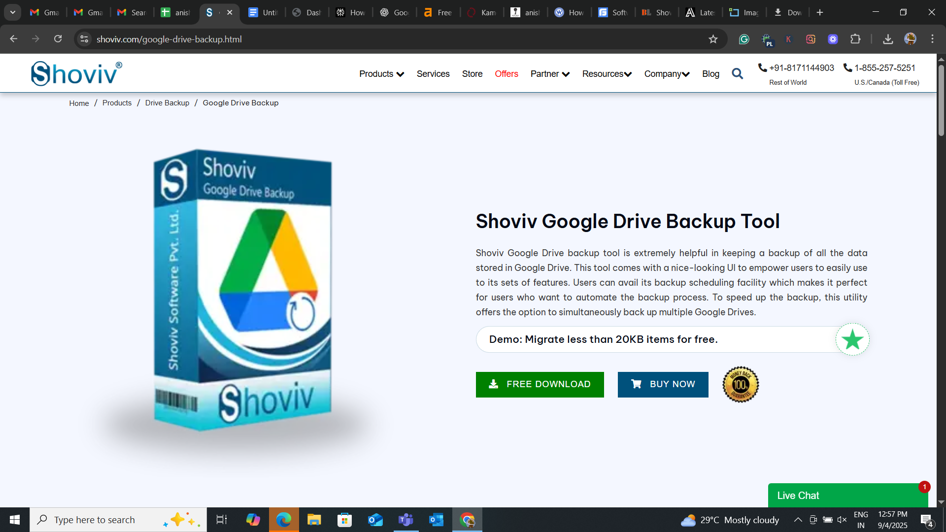Open the Chrome three-dot menu
The image size is (946, 532).
[x=932, y=39]
